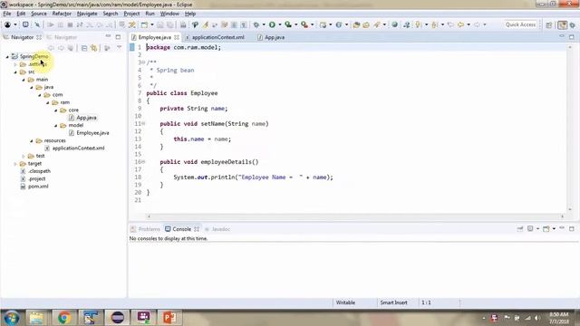
Task: Switch to the Javadoc tab
Action: pyautogui.click(x=217, y=229)
